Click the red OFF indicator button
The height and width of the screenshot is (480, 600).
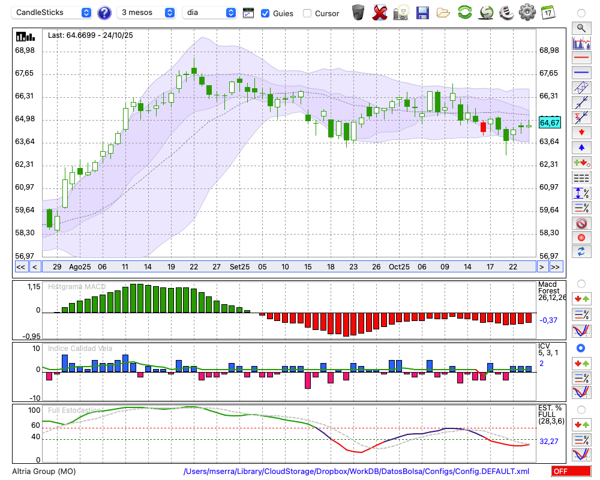571,472
